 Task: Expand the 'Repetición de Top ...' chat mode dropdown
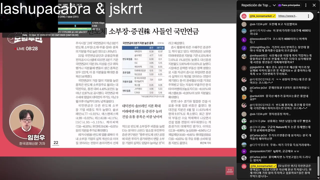(x=258, y=5)
